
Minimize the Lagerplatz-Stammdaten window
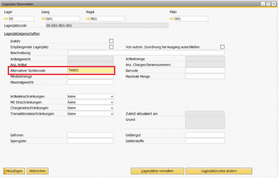tap(263, 4)
